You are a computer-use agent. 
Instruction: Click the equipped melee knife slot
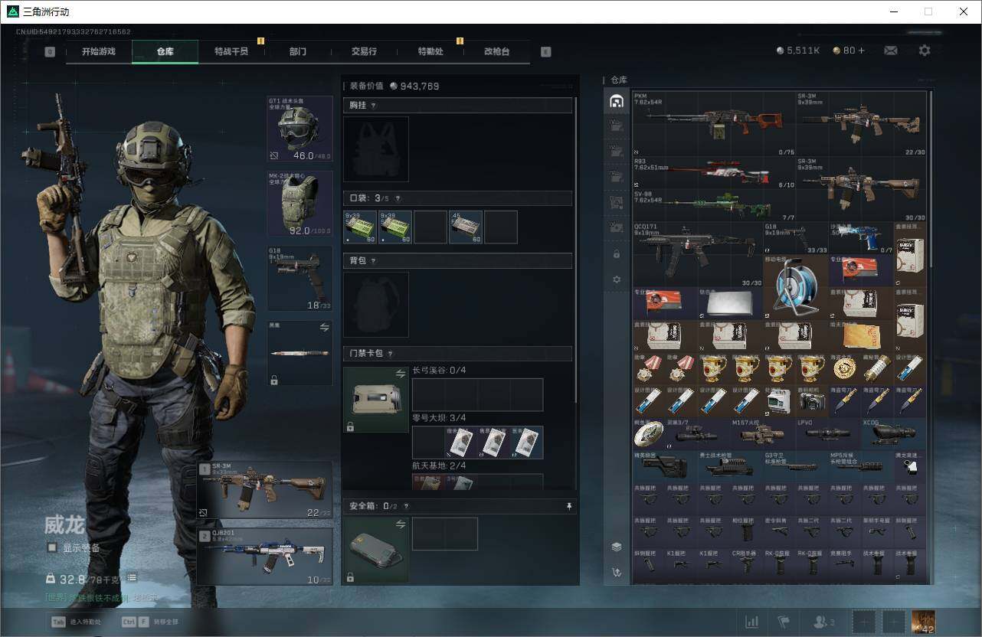coord(300,353)
